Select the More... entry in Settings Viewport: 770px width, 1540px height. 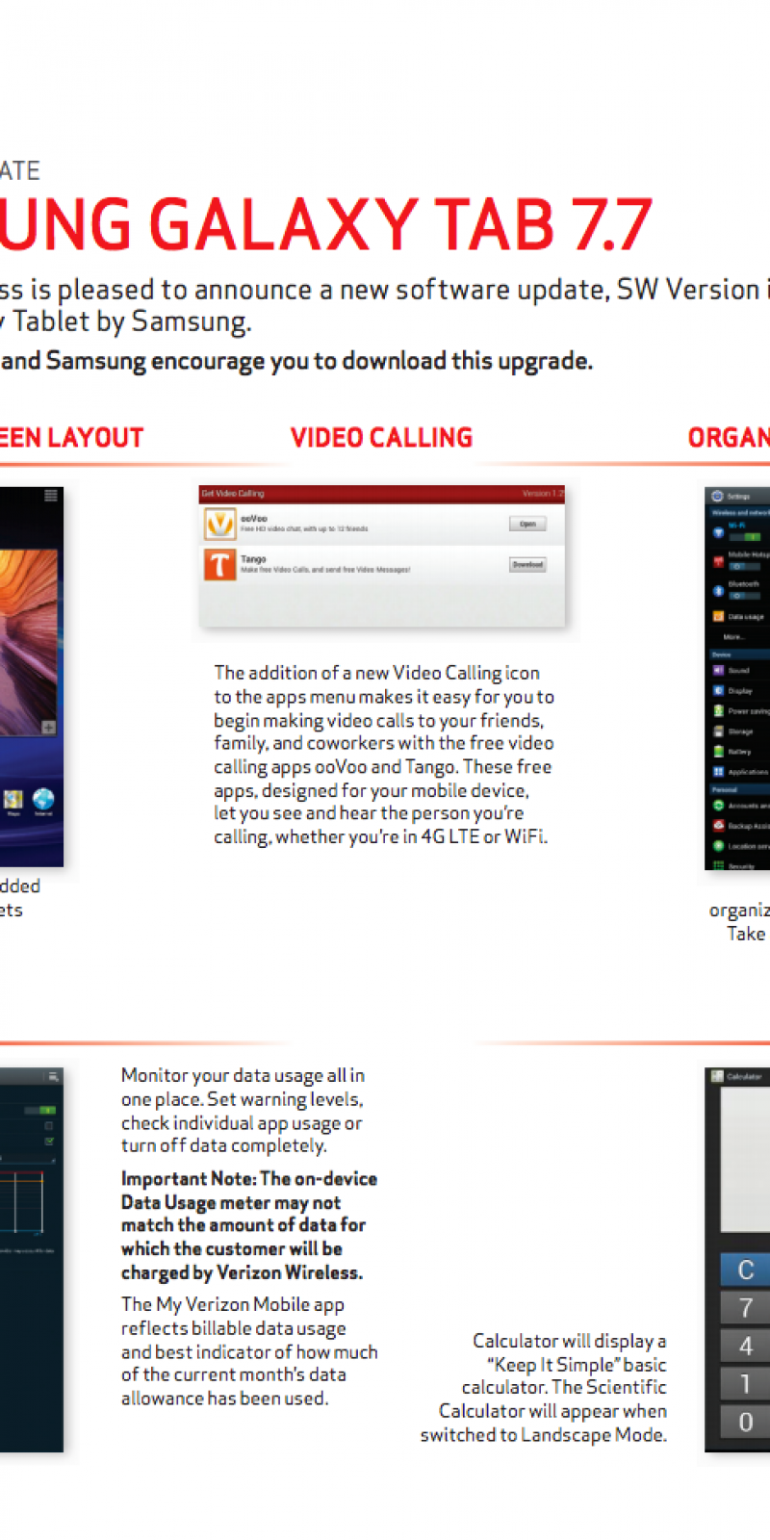pyautogui.click(x=736, y=637)
